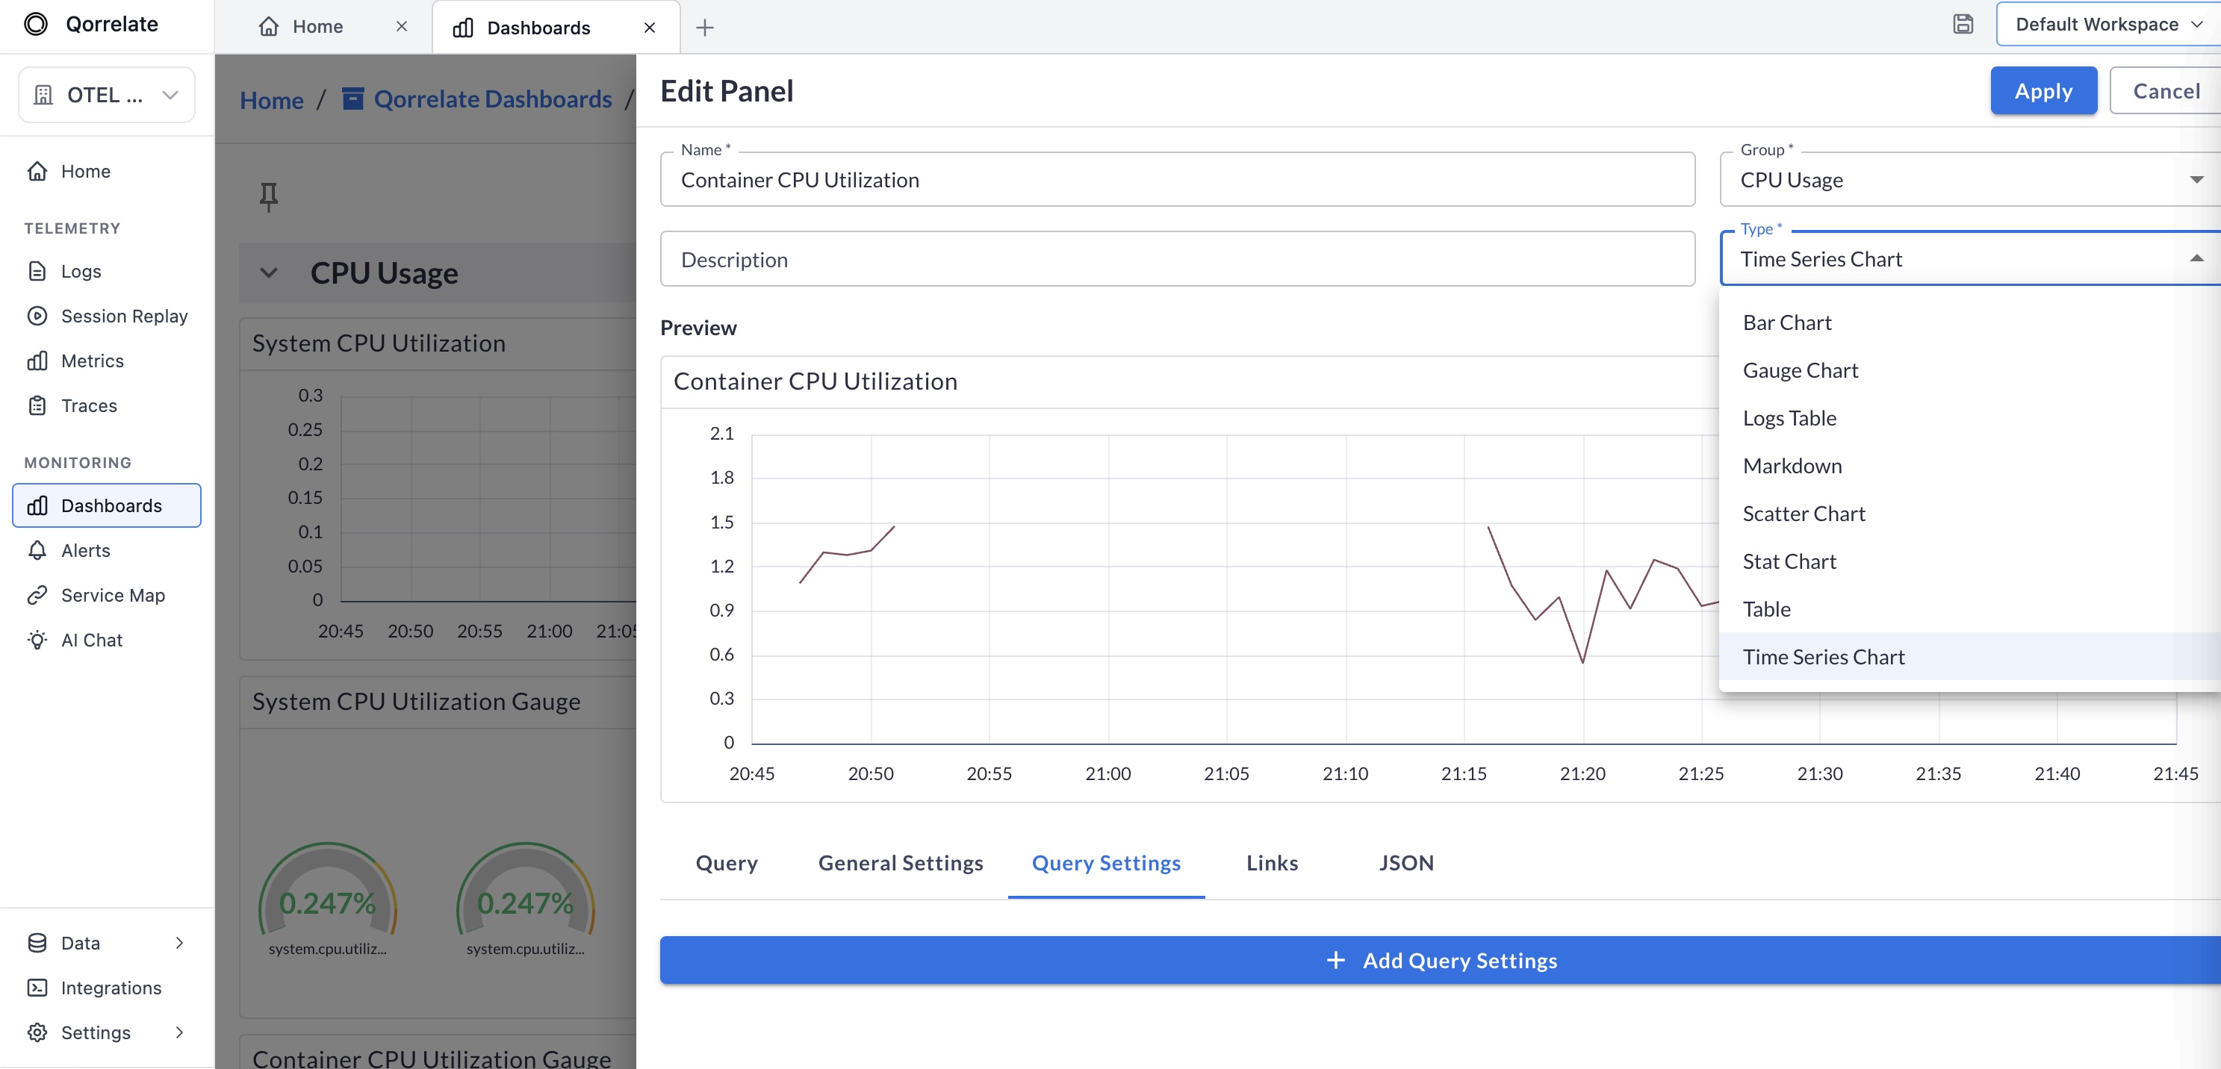
Task: Open Traces from the sidebar
Action: coord(89,405)
